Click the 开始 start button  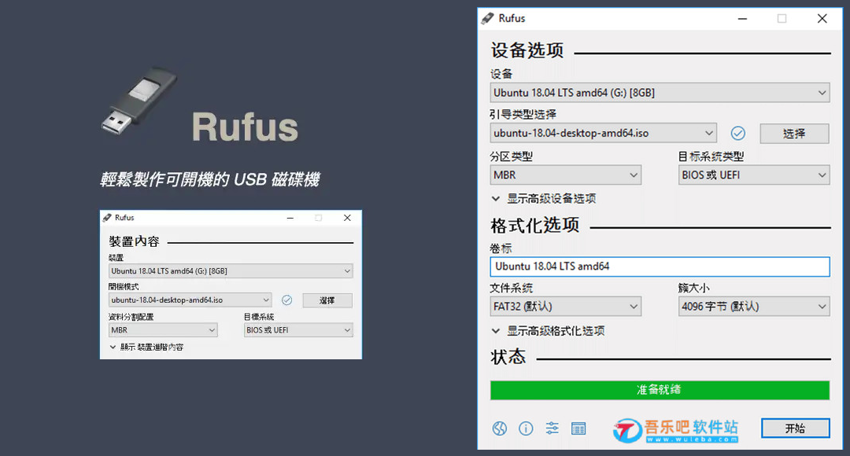(x=795, y=428)
